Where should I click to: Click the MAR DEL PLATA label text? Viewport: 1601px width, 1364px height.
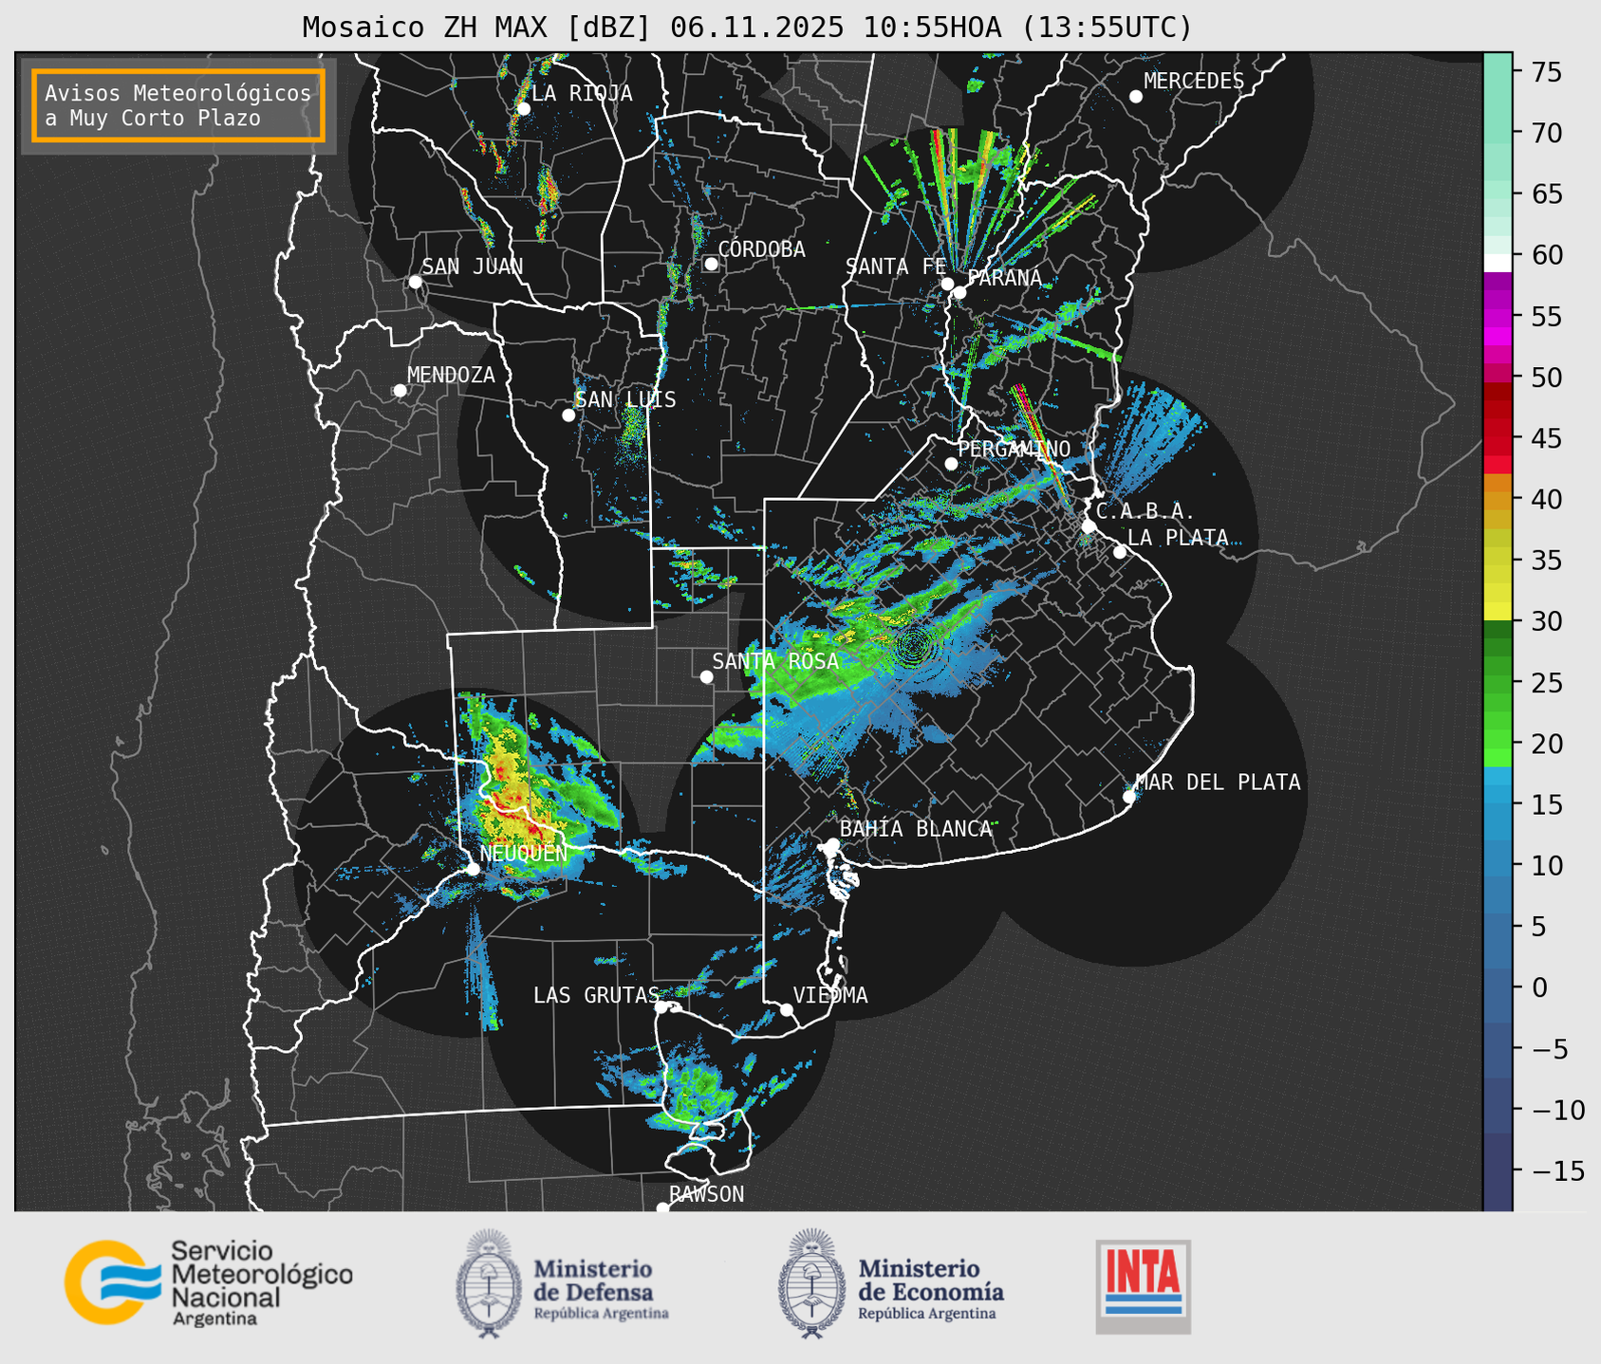1219,783
